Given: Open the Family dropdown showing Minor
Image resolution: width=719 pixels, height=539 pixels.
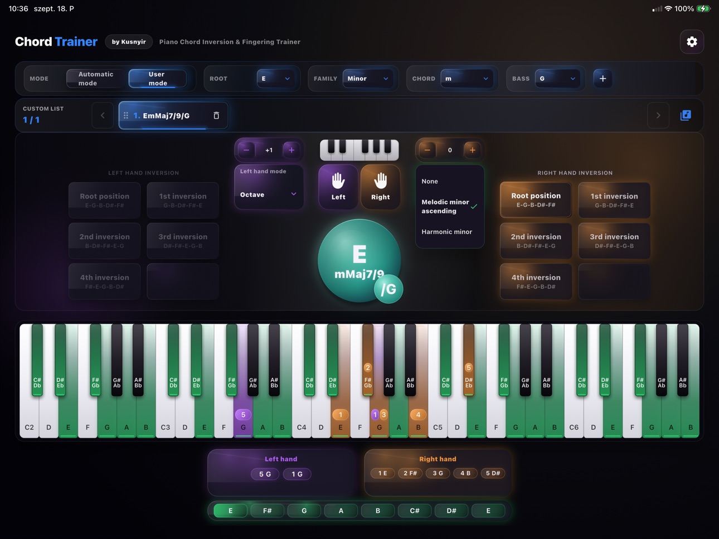Looking at the screenshot, I should (x=368, y=79).
